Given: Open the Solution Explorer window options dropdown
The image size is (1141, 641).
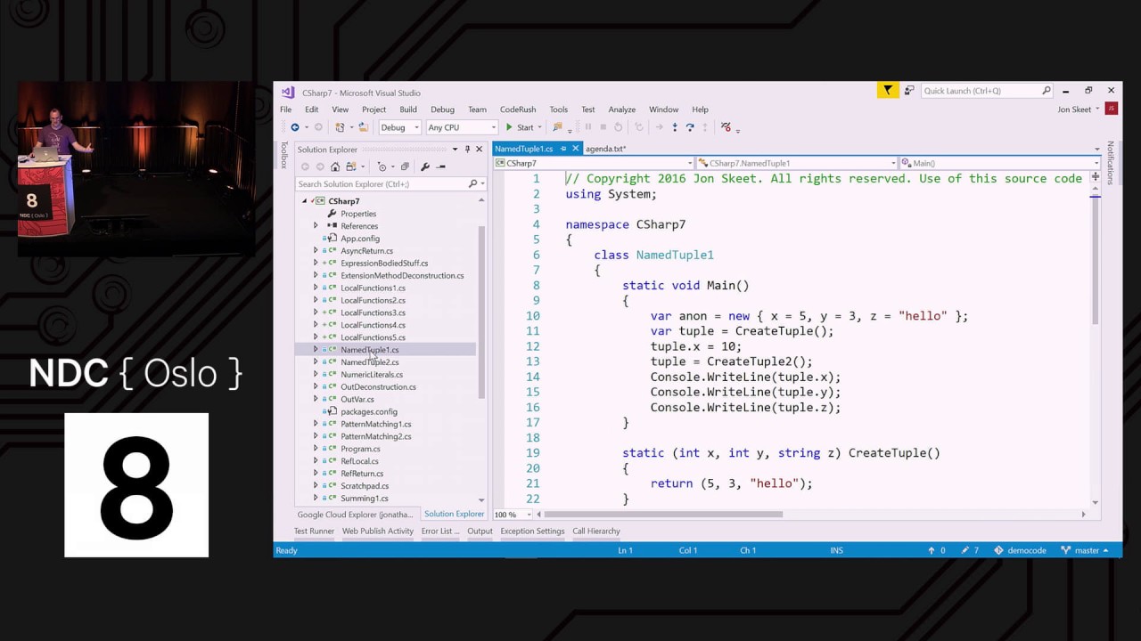Looking at the screenshot, I should coord(455,149).
